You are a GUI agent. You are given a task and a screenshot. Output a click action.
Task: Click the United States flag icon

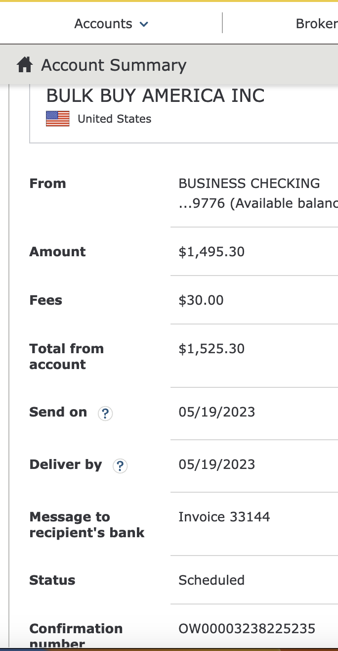click(58, 119)
